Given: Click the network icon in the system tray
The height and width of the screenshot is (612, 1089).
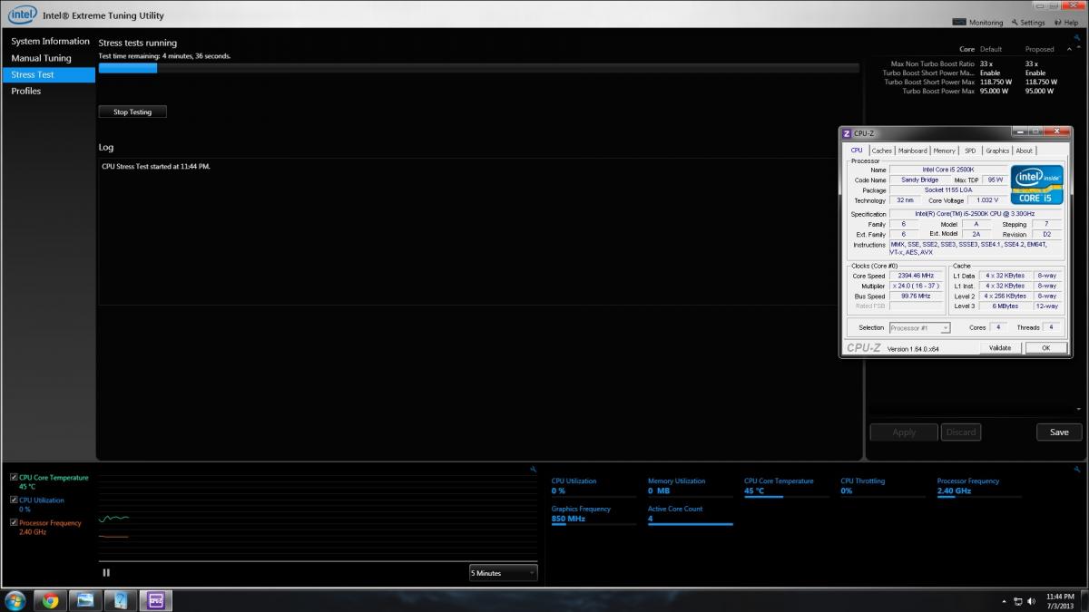Looking at the screenshot, I should 1018,601.
